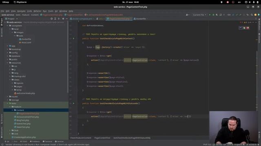Run test gutter icon beside testCheckExistsPageWithContent
Viewport: 261px width, 146px height.
click(73, 39)
